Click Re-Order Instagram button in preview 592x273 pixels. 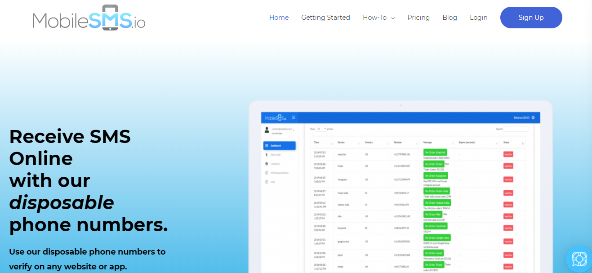click(436, 175)
